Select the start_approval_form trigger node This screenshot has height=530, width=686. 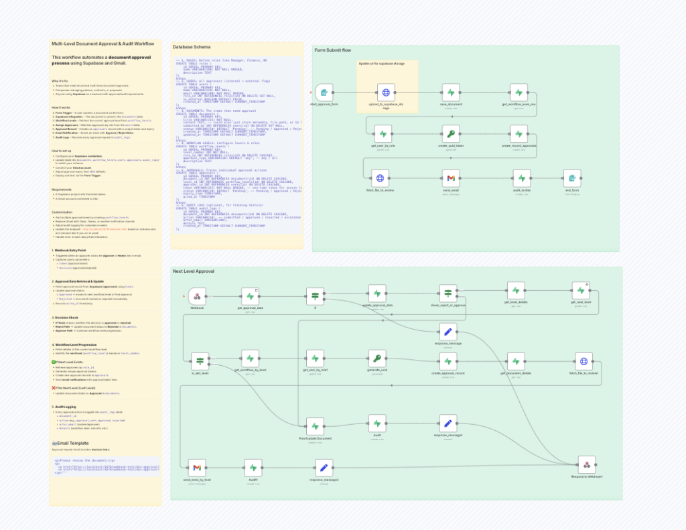(324, 93)
